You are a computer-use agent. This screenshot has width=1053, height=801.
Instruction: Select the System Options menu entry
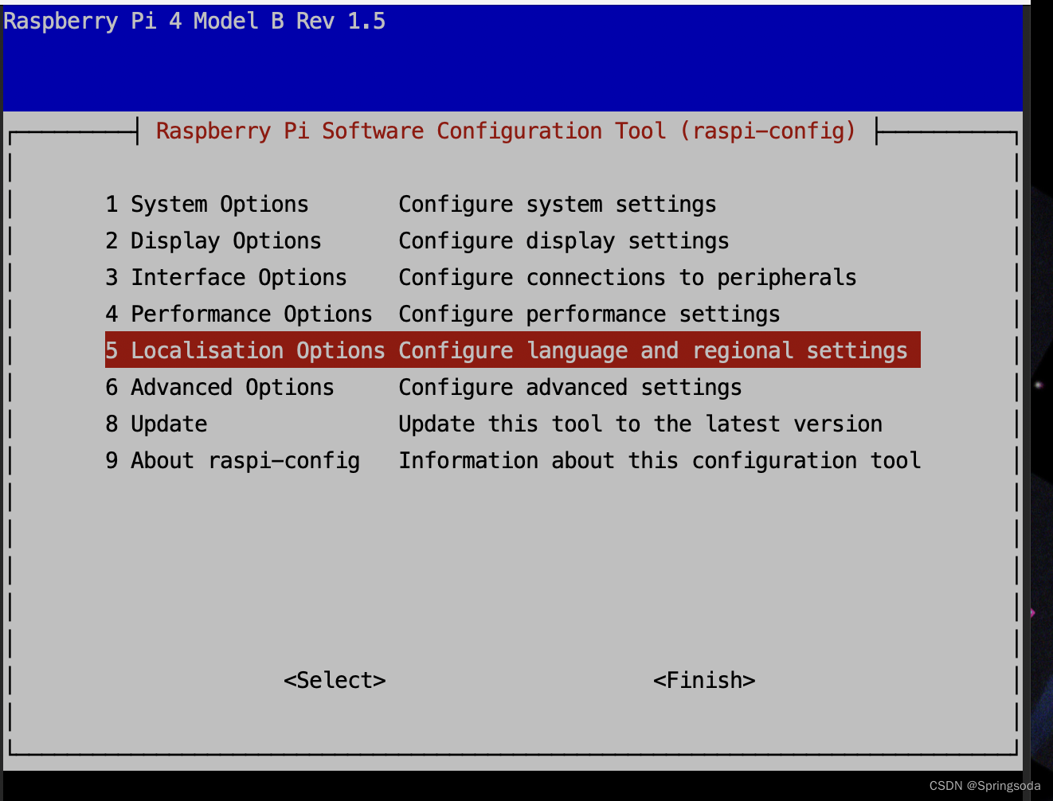(x=207, y=205)
